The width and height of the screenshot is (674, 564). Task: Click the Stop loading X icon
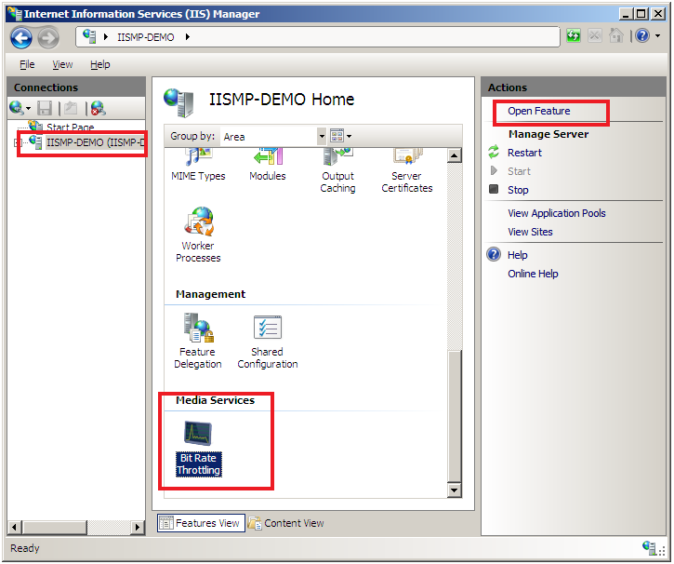click(x=595, y=35)
